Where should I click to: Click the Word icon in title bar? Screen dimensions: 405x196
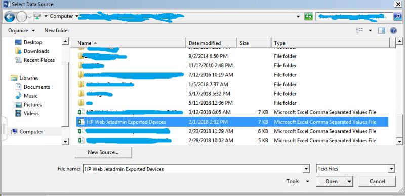[x=7, y=4]
